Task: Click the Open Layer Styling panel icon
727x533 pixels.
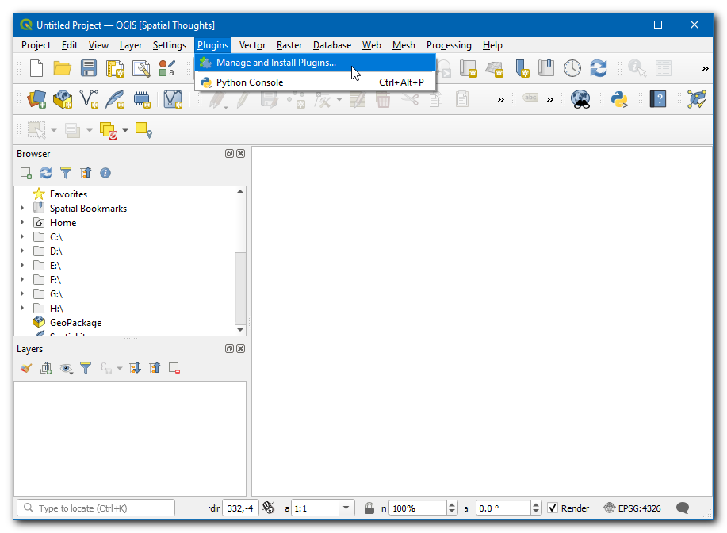Action: pos(26,368)
